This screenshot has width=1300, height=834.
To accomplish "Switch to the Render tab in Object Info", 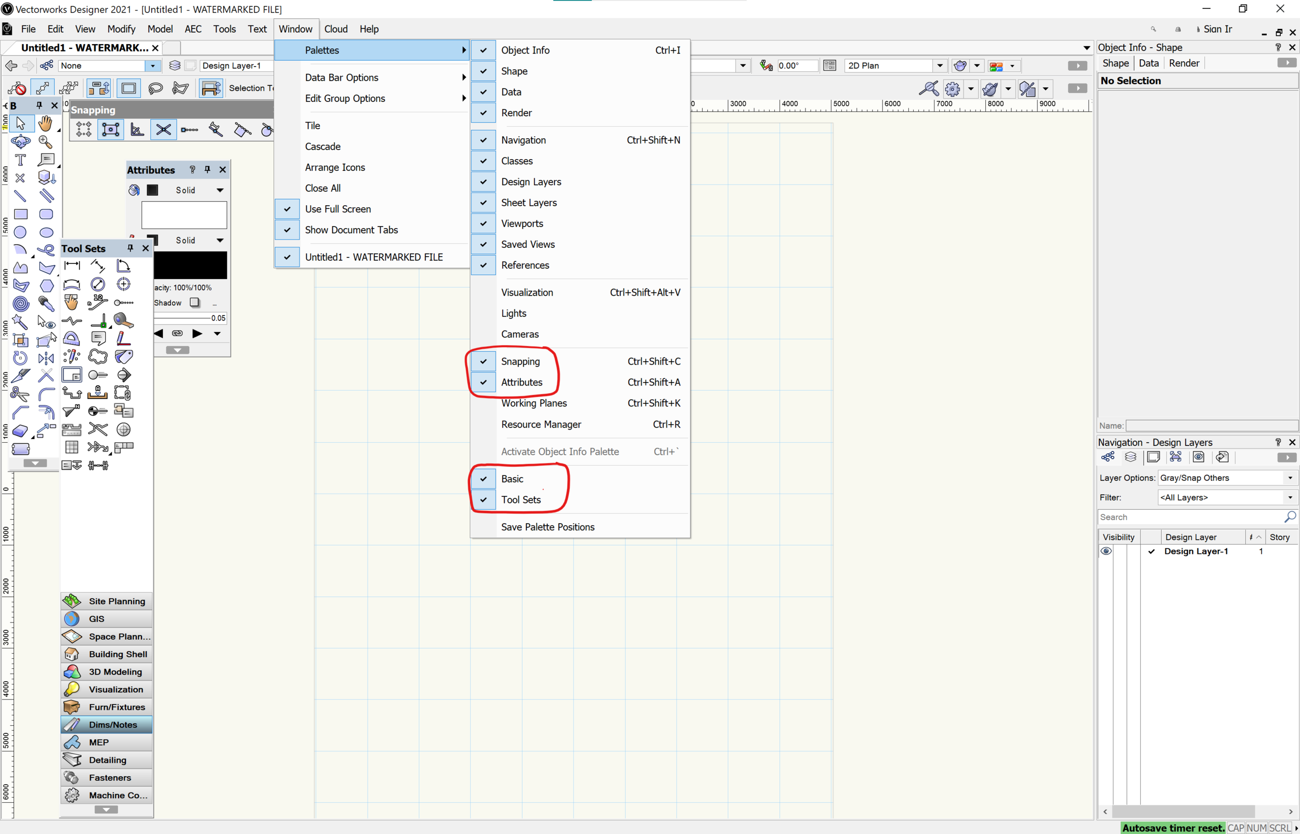I will click(x=1184, y=63).
